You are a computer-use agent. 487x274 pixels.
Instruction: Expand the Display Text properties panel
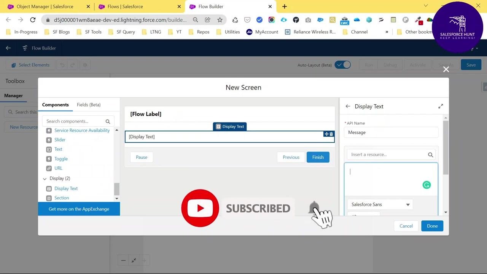(x=441, y=106)
